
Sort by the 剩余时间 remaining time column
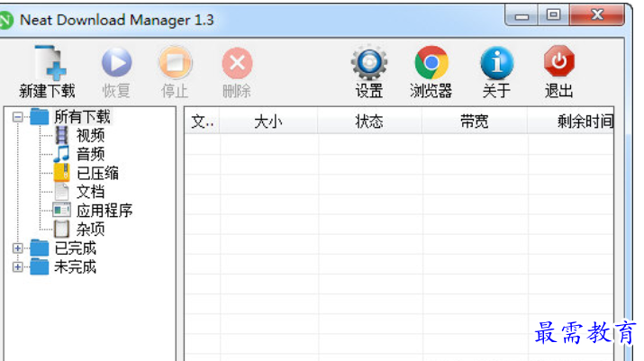pyautogui.click(x=571, y=122)
